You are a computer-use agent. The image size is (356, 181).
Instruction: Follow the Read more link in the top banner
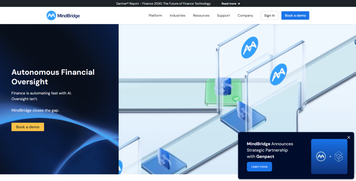231,3
